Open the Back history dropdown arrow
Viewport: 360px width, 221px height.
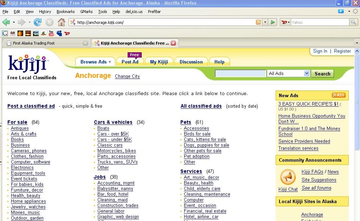click(14, 22)
